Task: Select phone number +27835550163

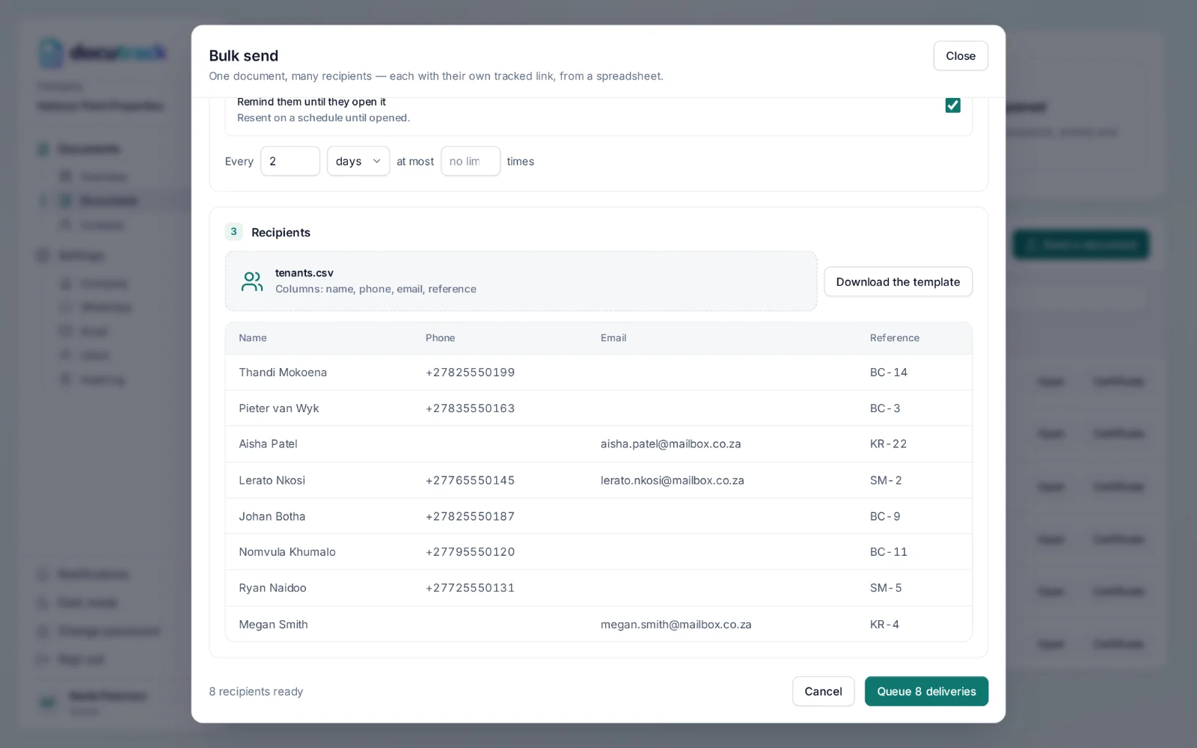Action: click(x=470, y=408)
